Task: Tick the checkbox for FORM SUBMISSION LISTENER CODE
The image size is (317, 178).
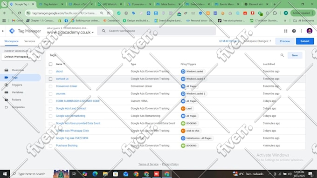Action: [50, 101]
